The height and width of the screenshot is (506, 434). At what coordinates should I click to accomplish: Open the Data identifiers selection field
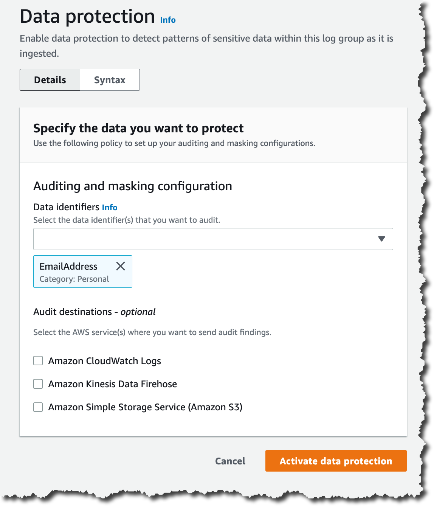click(204, 239)
